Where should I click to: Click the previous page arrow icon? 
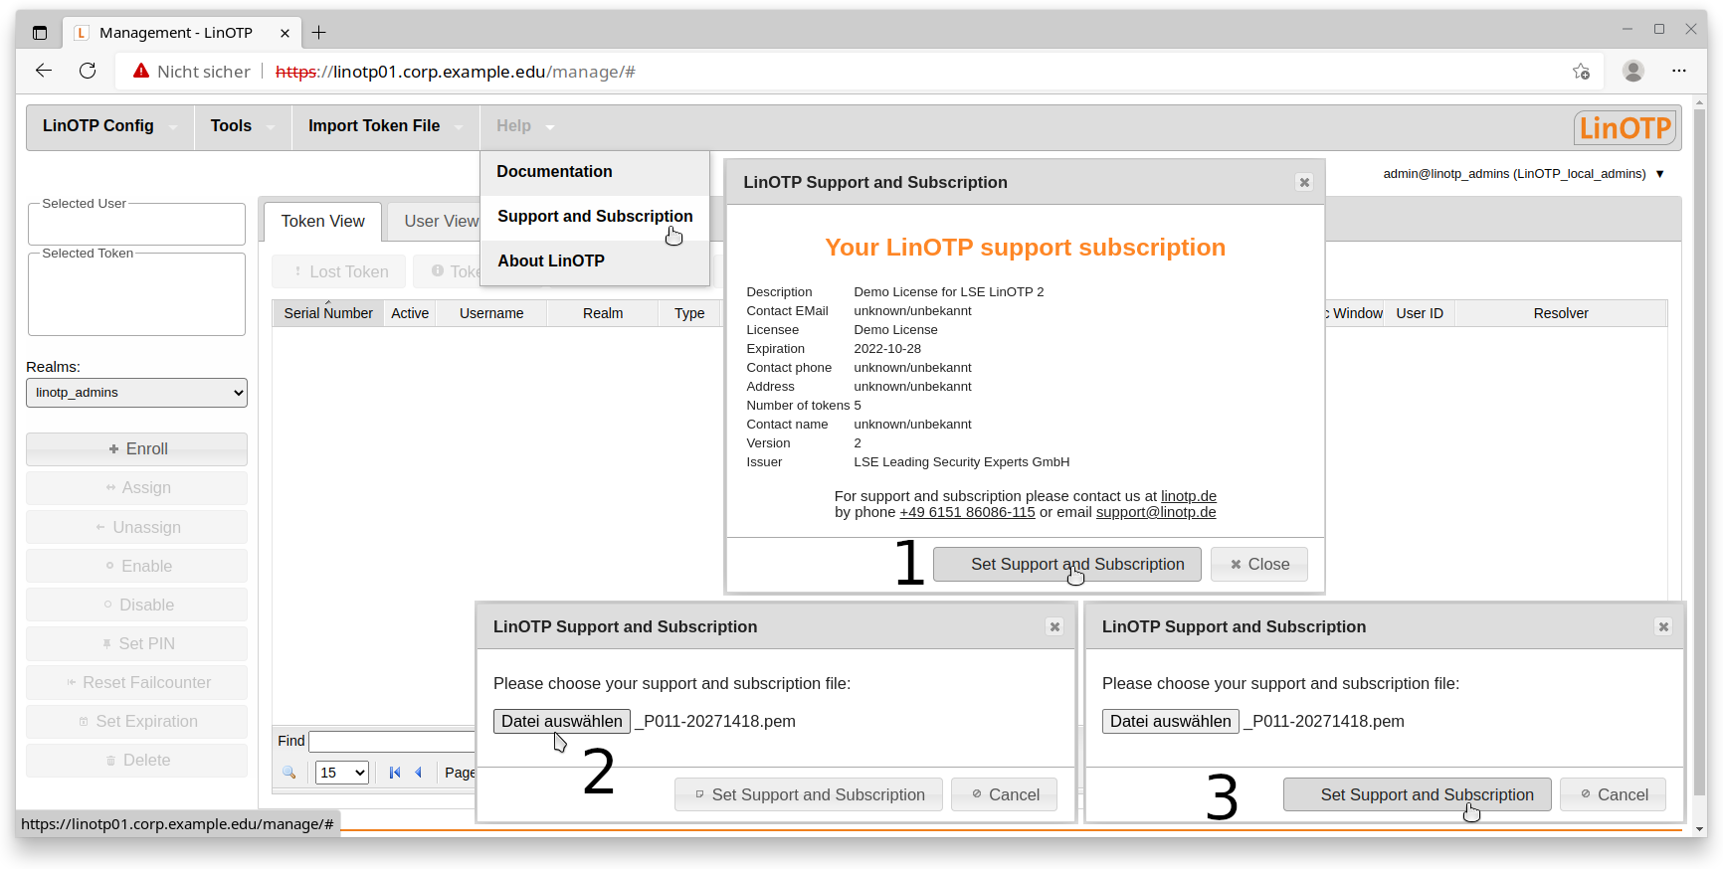[419, 773]
